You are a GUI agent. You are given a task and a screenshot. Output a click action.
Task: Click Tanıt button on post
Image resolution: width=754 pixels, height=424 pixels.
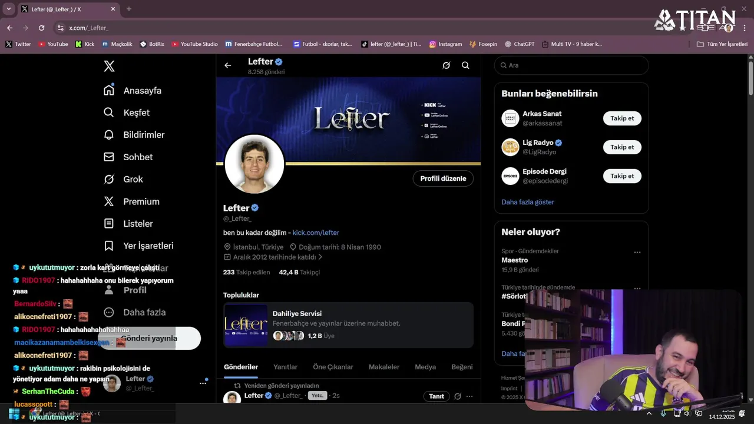tap(436, 396)
